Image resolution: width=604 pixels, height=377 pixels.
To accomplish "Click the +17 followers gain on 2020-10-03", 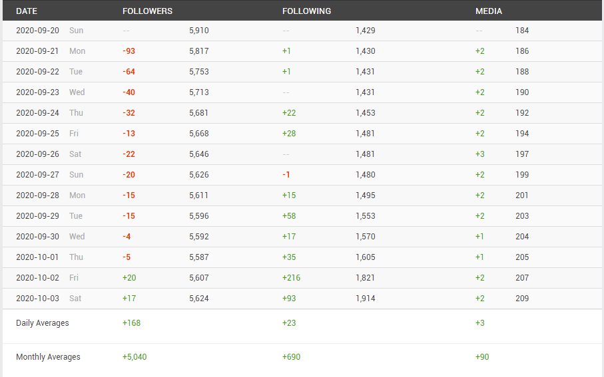I will click(x=129, y=299).
